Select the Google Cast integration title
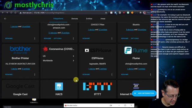 [x=20, y=94]
